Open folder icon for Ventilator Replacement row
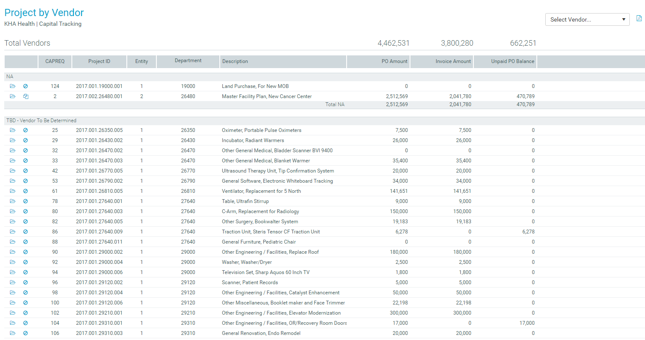Image resolution: width=645 pixels, height=340 pixels. [x=13, y=191]
